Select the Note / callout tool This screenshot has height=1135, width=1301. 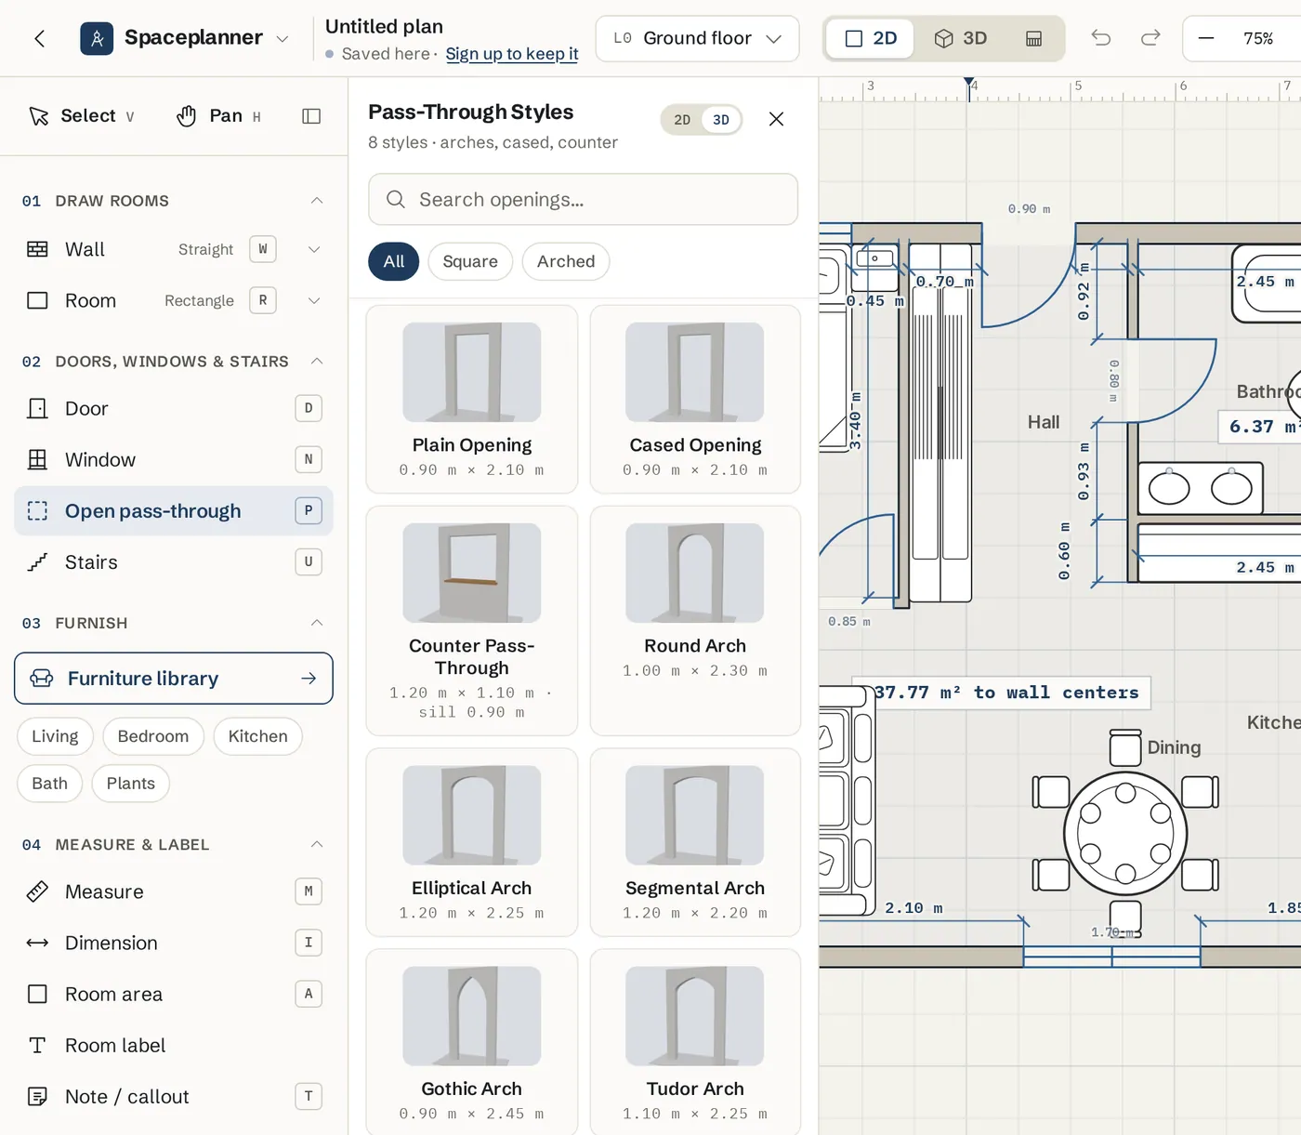(x=174, y=1096)
